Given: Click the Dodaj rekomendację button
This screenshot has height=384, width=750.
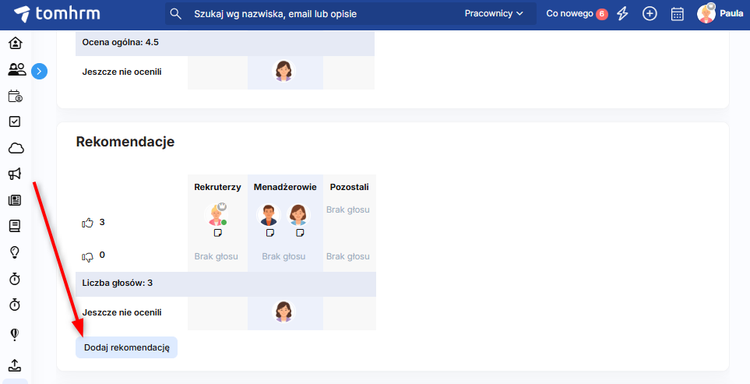Looking at the screenshot, I should click(x=126, y=347).
